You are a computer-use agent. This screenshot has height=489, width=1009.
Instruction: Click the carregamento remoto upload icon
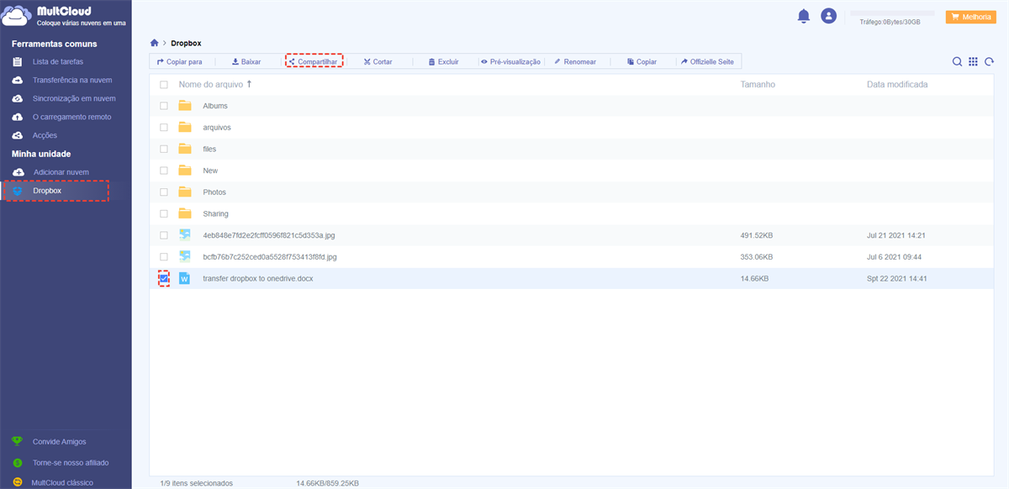pos(18,117)
